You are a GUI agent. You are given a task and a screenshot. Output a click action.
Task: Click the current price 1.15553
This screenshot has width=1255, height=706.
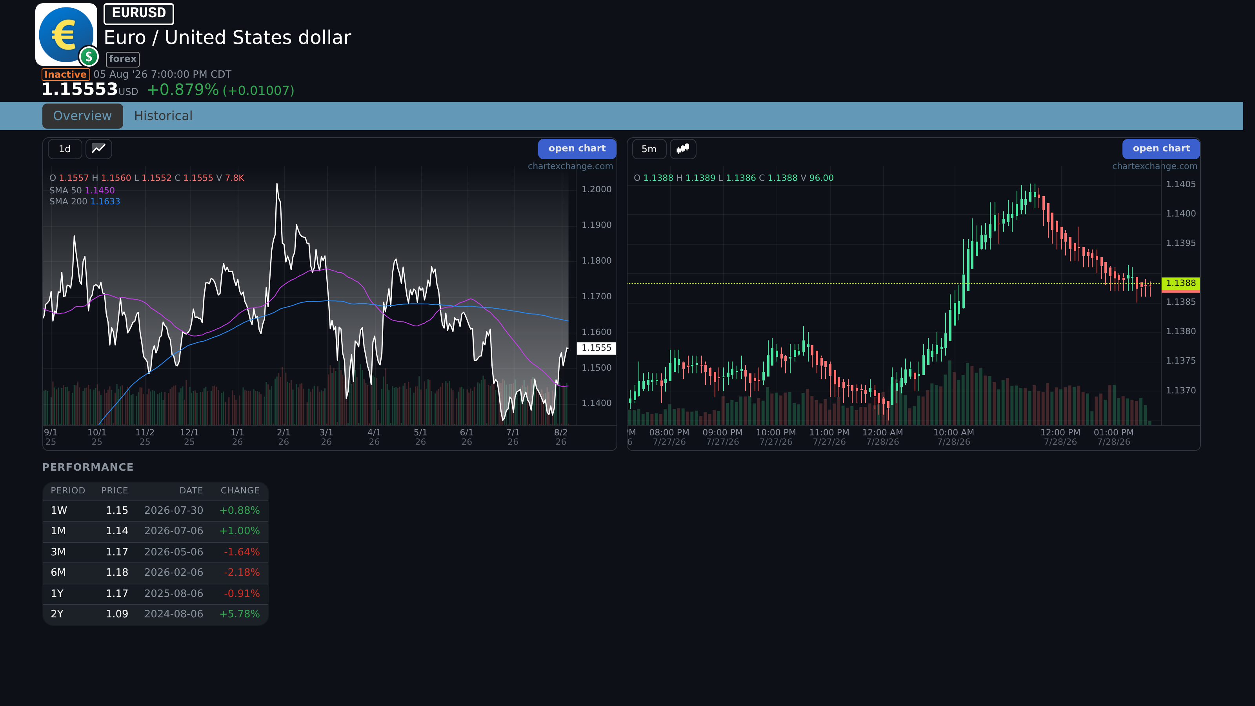tap(80, 90)
